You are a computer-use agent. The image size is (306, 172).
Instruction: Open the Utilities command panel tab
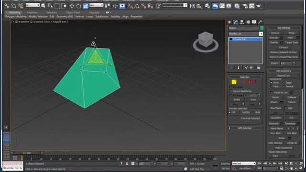(x=260, y=22)
